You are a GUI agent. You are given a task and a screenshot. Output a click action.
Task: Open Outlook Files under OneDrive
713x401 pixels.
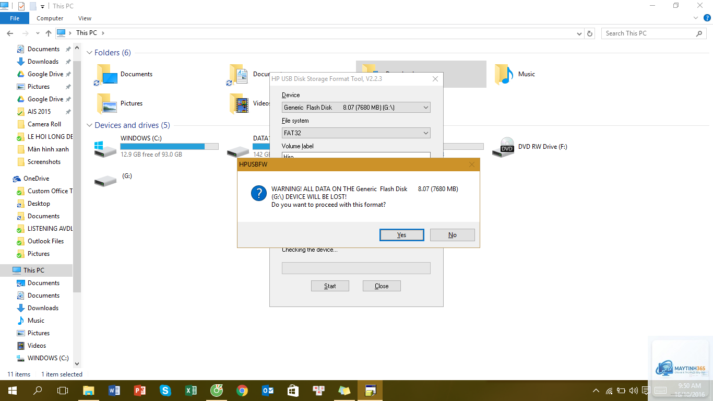pos(45,241)
